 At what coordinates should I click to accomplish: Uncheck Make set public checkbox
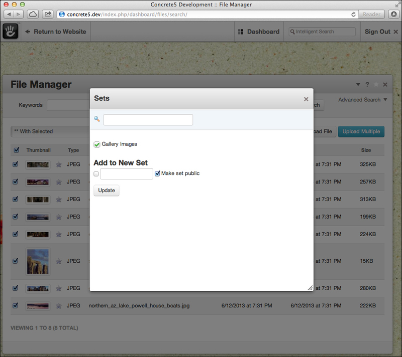(x=157, y=173)
